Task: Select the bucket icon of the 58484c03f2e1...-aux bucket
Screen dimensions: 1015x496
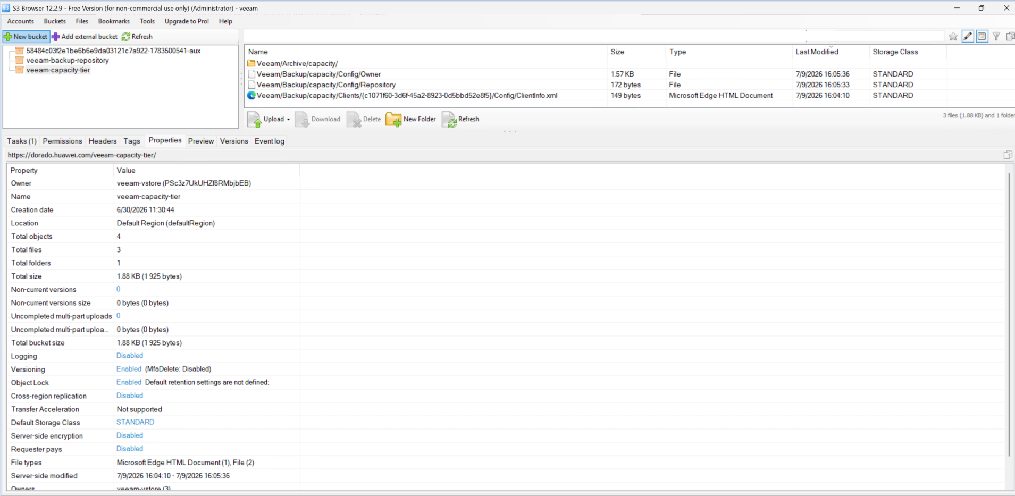Action: click(x=20, y=51)
